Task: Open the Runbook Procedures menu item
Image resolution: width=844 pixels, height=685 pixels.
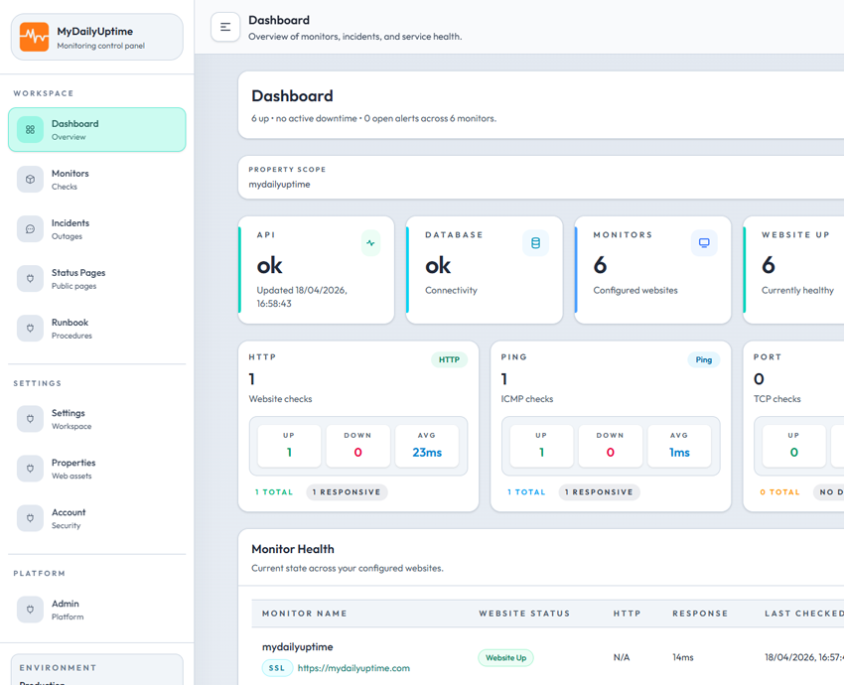Action: pos(97,329)
